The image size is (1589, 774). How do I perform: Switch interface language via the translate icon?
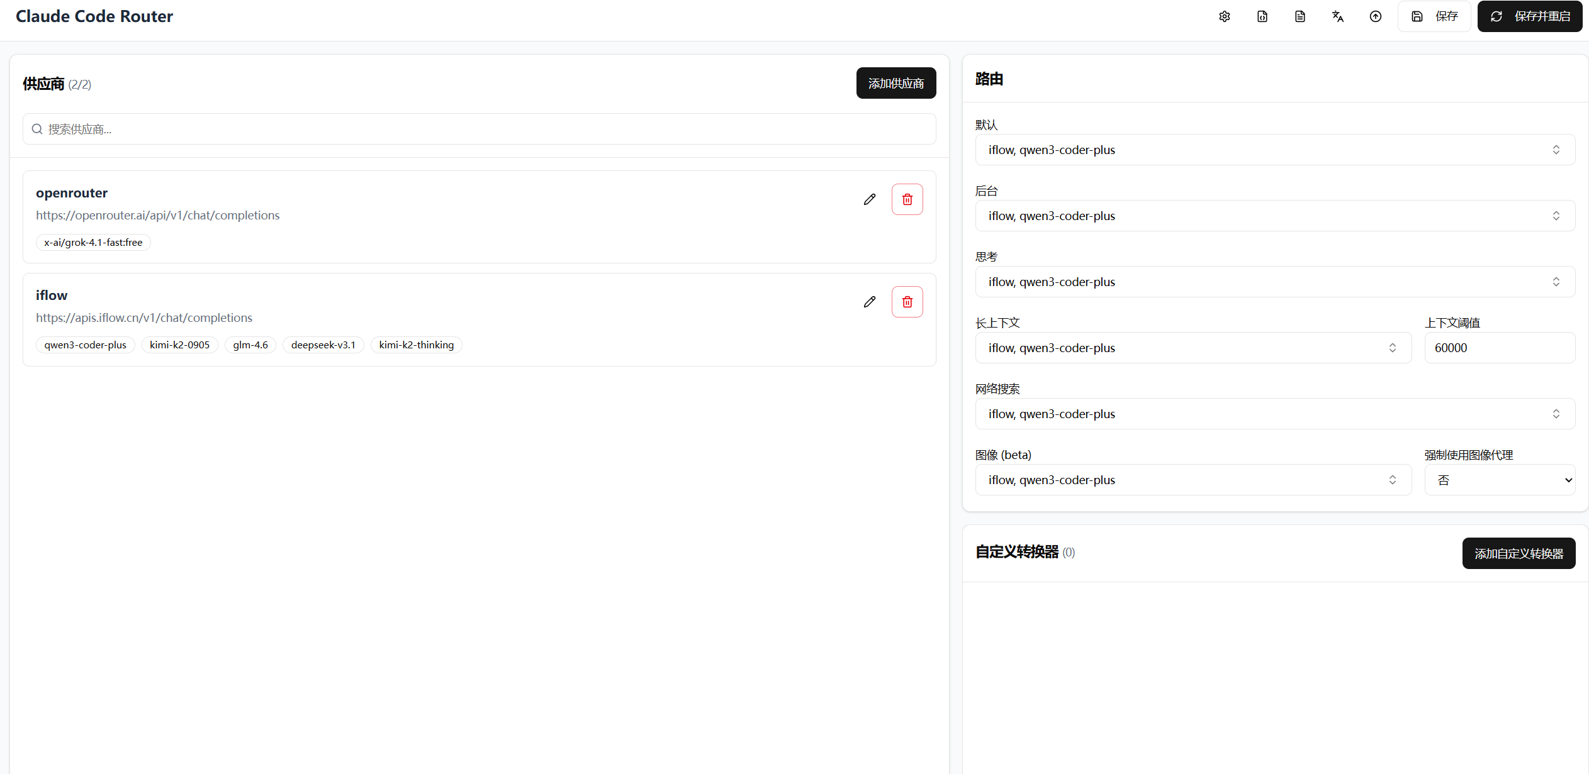[1338, 16]
